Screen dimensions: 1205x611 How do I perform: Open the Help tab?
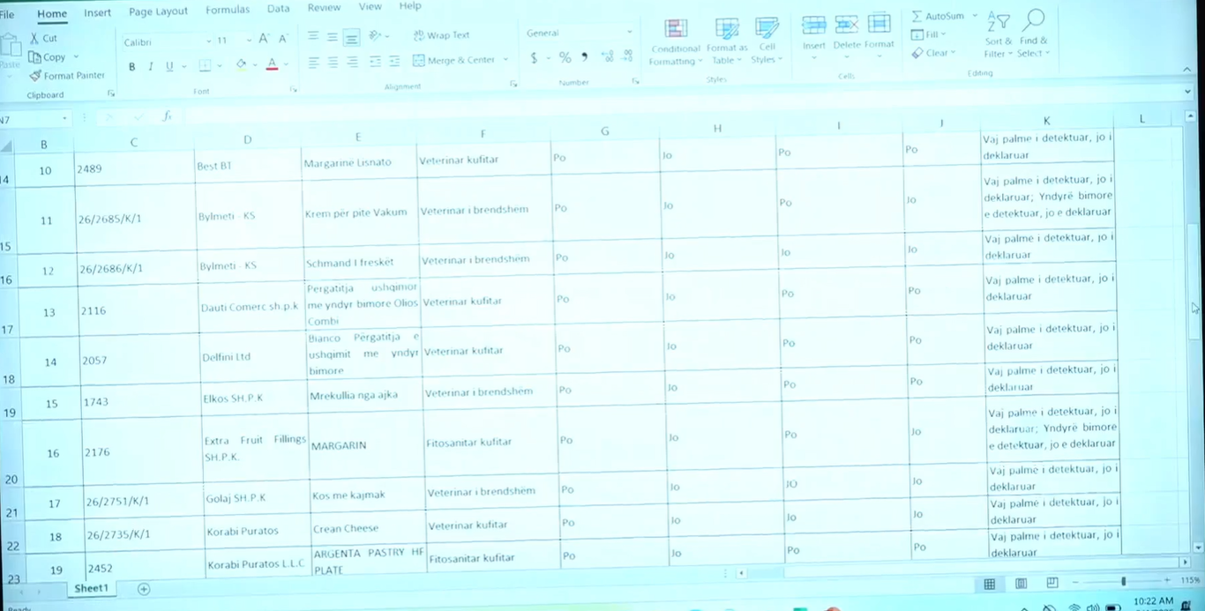tap(410, 5)
